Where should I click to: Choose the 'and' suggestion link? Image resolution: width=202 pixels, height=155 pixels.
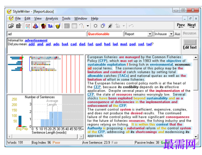point(40,44)
